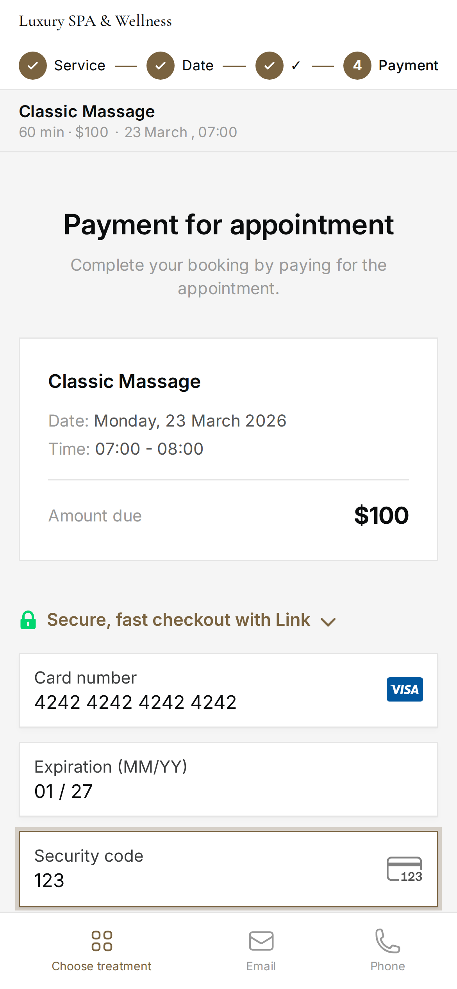Select the third completed step checkmark circle
The width and height of the screenshot is (457, 989).
coord(269,65)
